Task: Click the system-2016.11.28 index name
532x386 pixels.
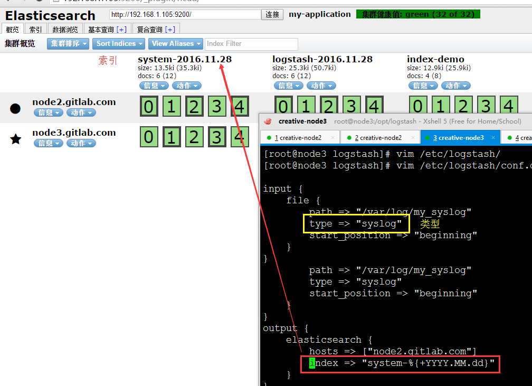Action: 185,59
